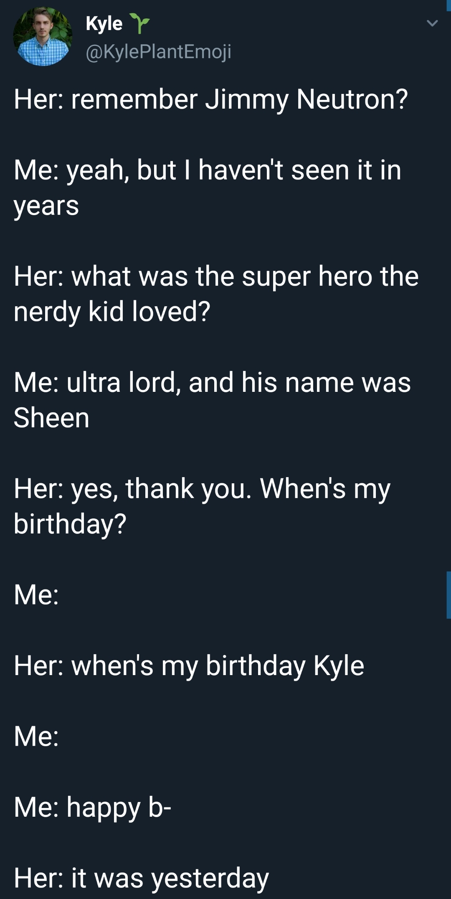Click the name "Sheen" in the tweet
The image size is (451, 899).
point(51,418)
